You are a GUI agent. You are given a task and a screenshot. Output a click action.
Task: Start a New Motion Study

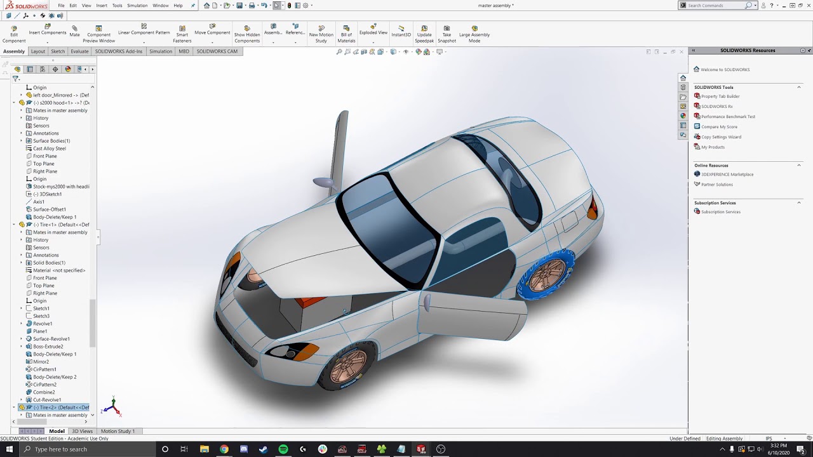[321, 34]
